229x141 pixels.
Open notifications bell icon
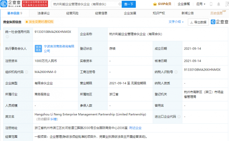click(x=218, y=4)
